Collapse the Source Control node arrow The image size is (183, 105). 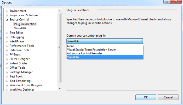(7, 20)
